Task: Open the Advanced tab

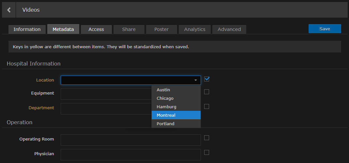Action: click(x=229, y=29)
